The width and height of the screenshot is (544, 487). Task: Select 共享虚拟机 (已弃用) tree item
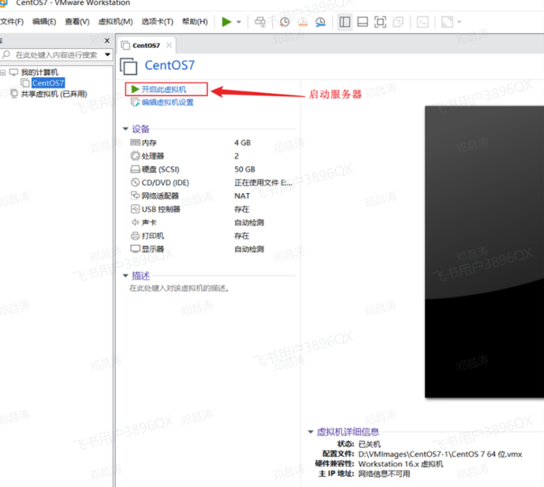pyautogui.click(x=54, y=94)
